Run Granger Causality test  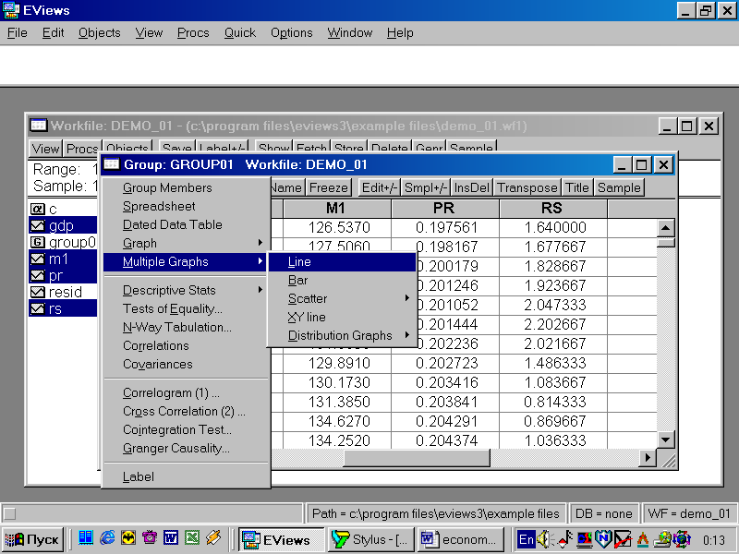[x=185, y=448]
